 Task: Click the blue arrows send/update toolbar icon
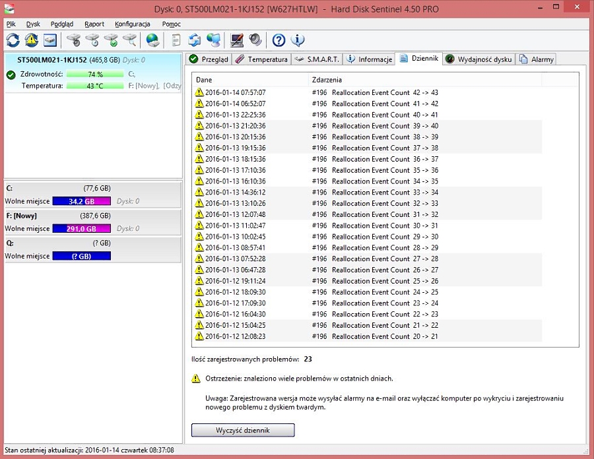pyautogui.click(x=195, y=40)
